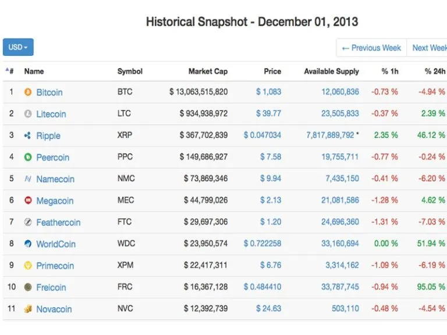Click Novacoin supply 503,110
The width and height of the screenshot is (447, 335).
[345, 308]
